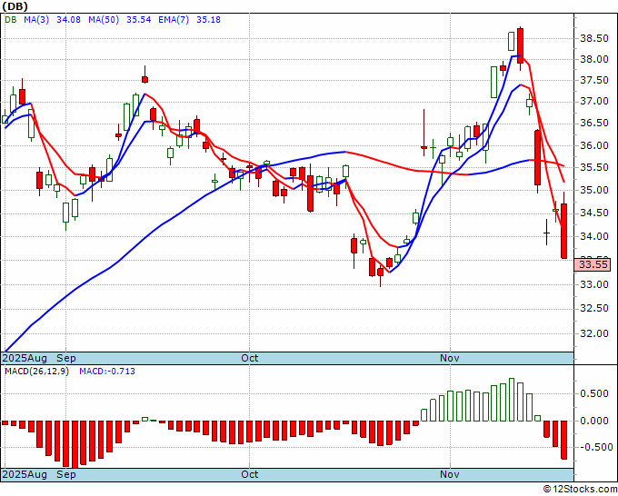Click the 12Stocks.com copyright link

[x=580, y=490]
